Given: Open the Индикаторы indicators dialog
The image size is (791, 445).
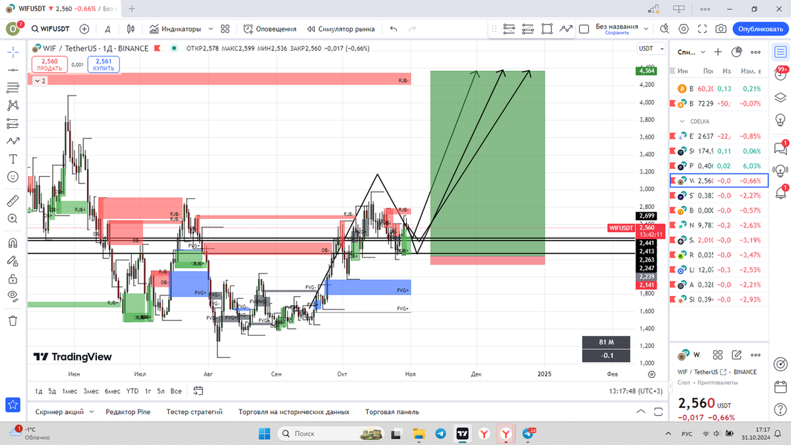Looking at the screenshot, I should (175, 29).
